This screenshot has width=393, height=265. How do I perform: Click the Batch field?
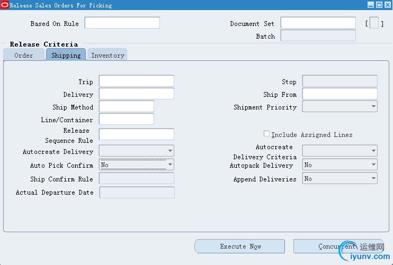pyautogui.click(x=318, y=35)
